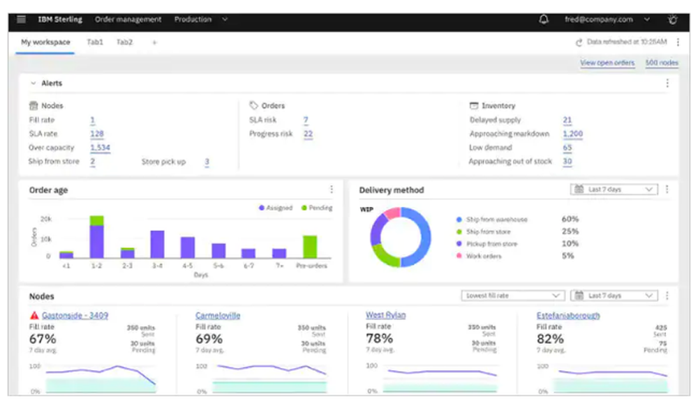Follow the 500 nodes link
The image size is (698, 412).
click(662, 63)
